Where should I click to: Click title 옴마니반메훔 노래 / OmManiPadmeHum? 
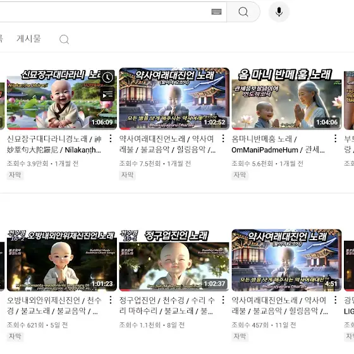click(x=278, y=144)
